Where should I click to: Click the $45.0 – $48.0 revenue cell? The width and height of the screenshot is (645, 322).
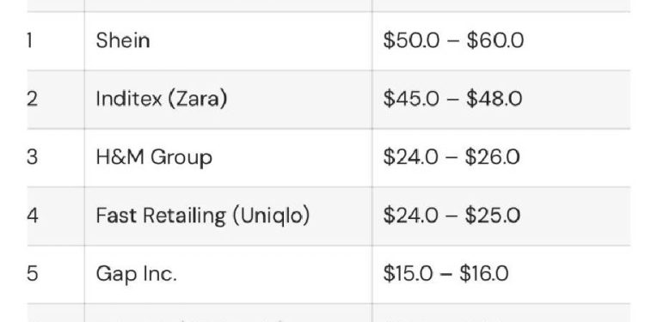click(x=501, y=100)
